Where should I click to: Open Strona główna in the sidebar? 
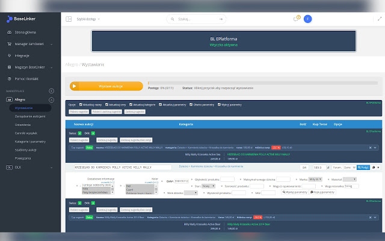pyautogui.click(x=25, y=32)
